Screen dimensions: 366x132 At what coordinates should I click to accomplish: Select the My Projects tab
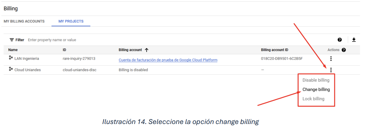71,21
